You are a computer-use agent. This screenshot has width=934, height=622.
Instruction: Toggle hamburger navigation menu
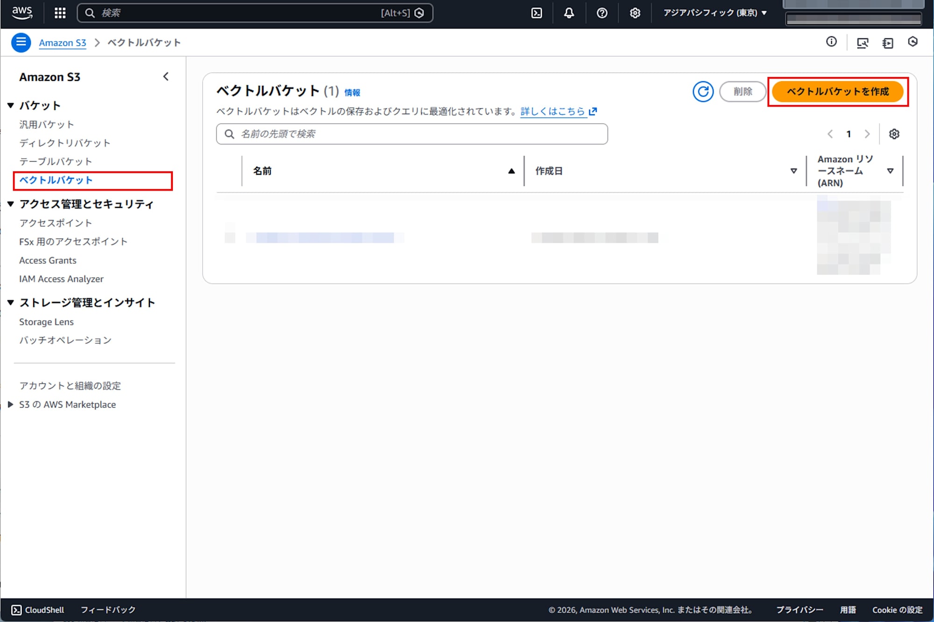(x=21, y=42)
